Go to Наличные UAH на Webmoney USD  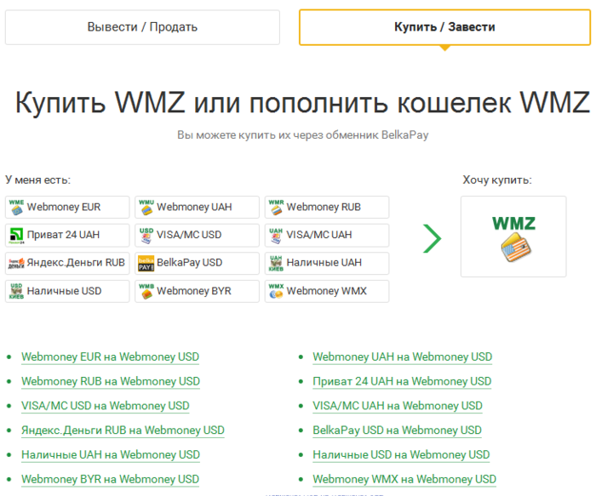pyautogui.click(x=111, y=455)
